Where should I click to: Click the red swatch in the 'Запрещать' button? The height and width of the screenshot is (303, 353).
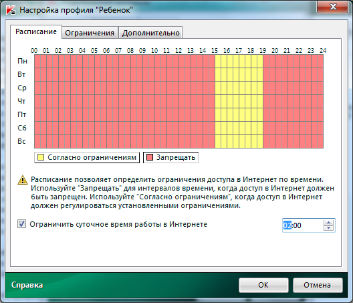[x=150, y=157]
